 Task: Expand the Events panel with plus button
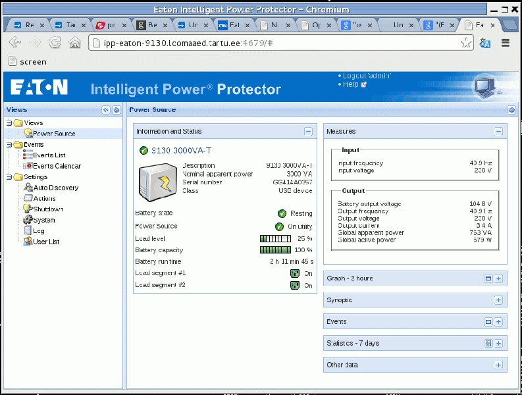(x=498, y=322)
